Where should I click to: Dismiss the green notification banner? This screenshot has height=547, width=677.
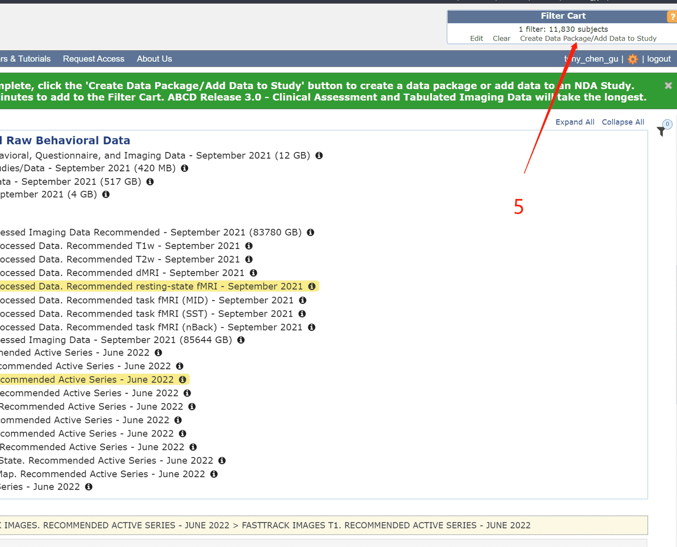click(x=668, y=85)
